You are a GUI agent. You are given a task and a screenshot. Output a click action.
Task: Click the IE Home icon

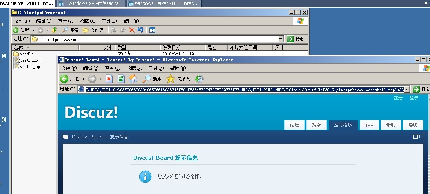tap(133, 79)
